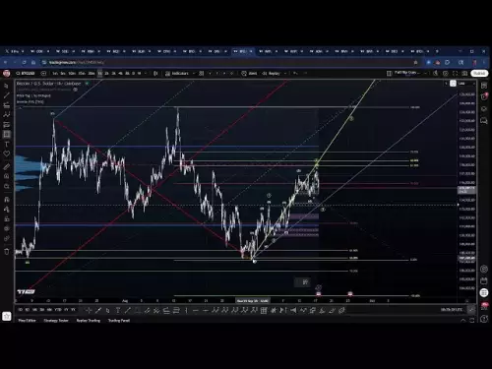Select the Text tool in left toolbar
Viewport: 492px width, 369px height.
tap(6, 144)
